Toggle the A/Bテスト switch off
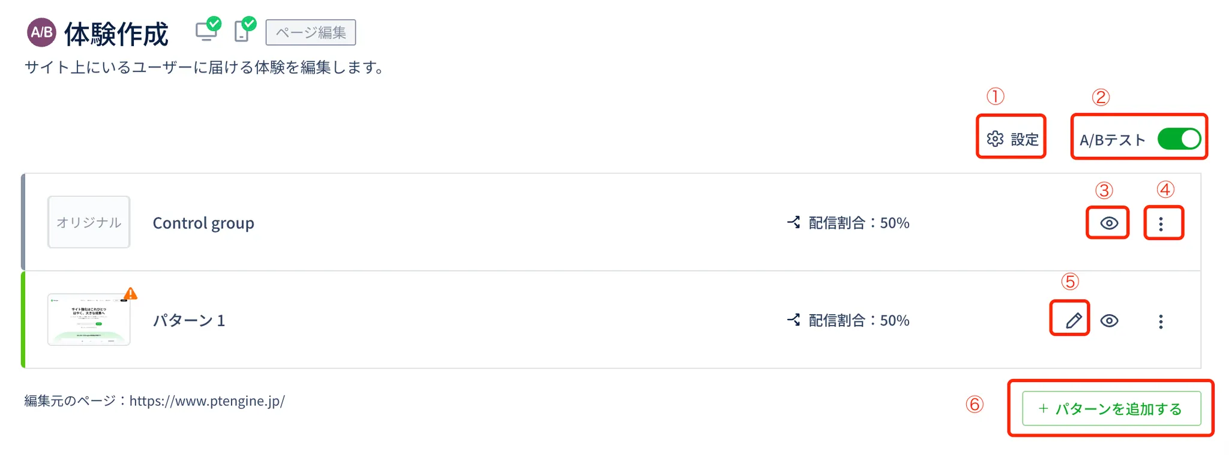This screenshot has width=1229, height=455. tap(1179, 139)
